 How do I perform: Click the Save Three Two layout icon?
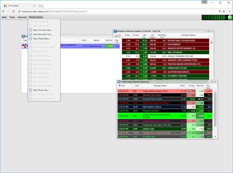click(x=31, y=90)
